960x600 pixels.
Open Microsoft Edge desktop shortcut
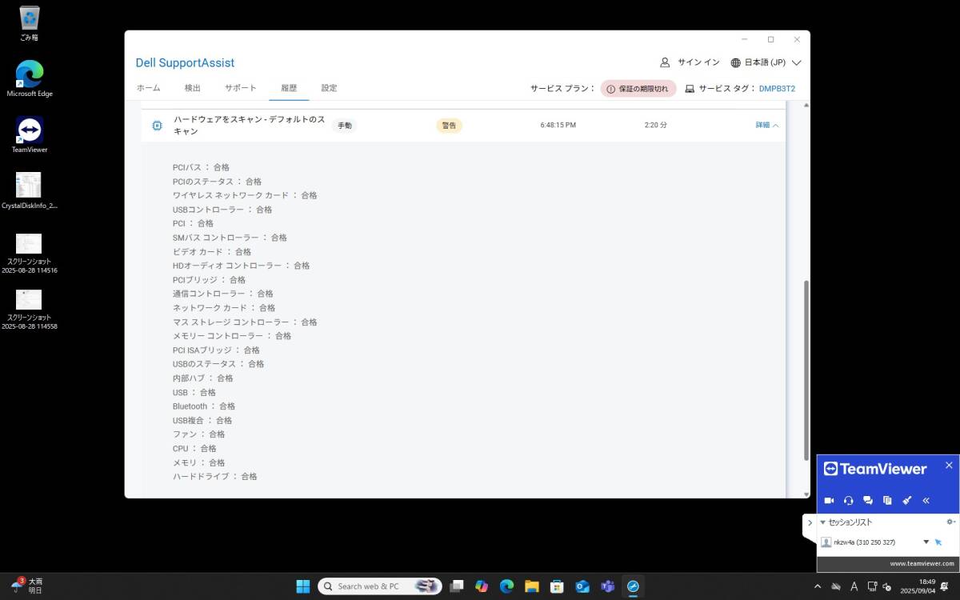[29, 79]
